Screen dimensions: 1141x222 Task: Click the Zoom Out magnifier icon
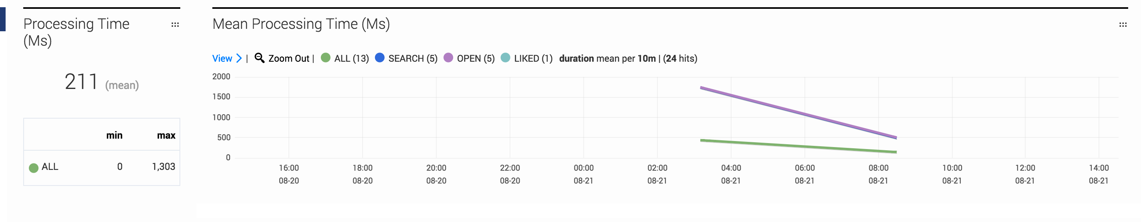point(260,58)
